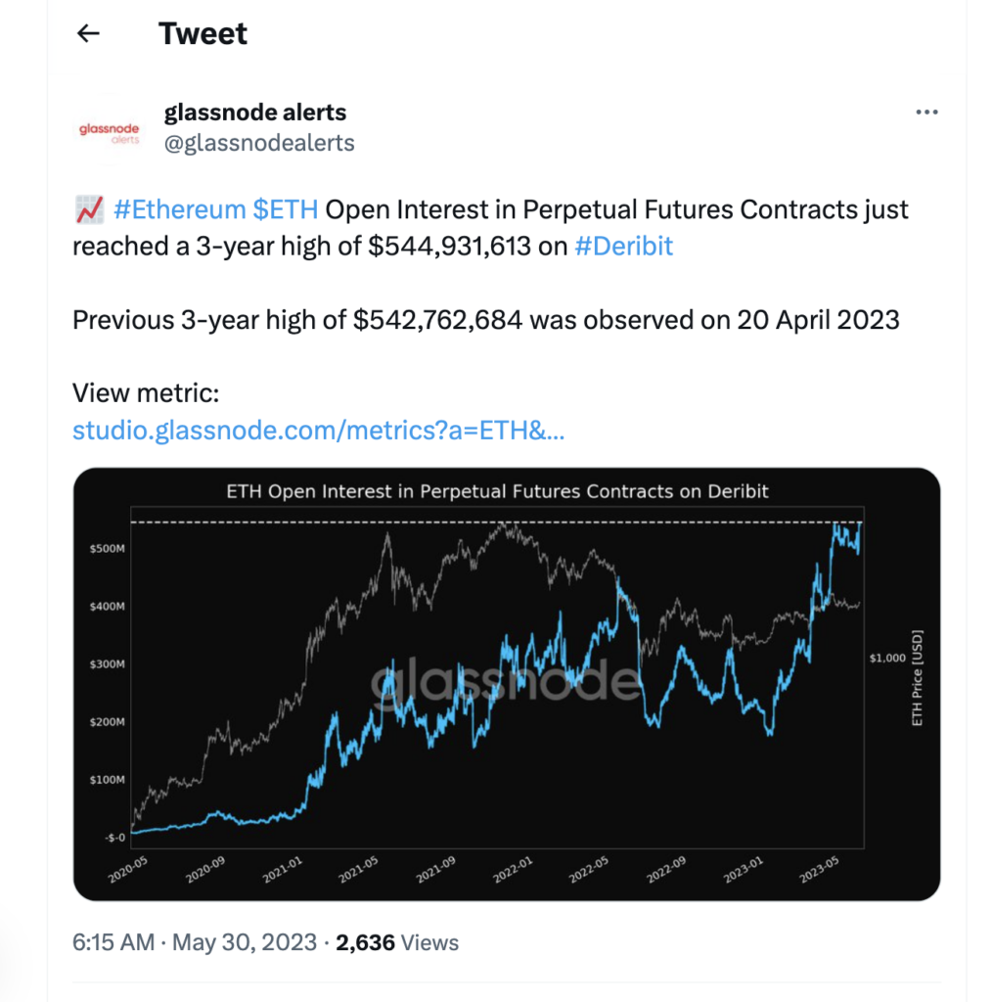The image size is (993, 1002).
Task: Open the #Deribit hashtag
Action: [x=623, y=246]
